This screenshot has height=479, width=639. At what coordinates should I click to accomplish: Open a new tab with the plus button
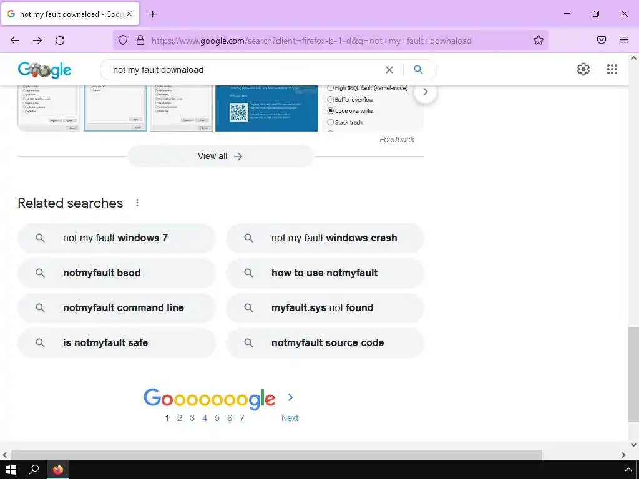[x=152, y=14]
